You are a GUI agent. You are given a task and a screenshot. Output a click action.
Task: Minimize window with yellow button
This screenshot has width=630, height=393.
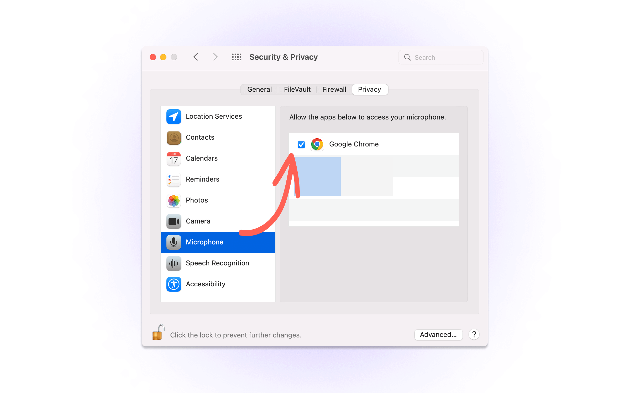pyautogui.click(x=163, y=57)
